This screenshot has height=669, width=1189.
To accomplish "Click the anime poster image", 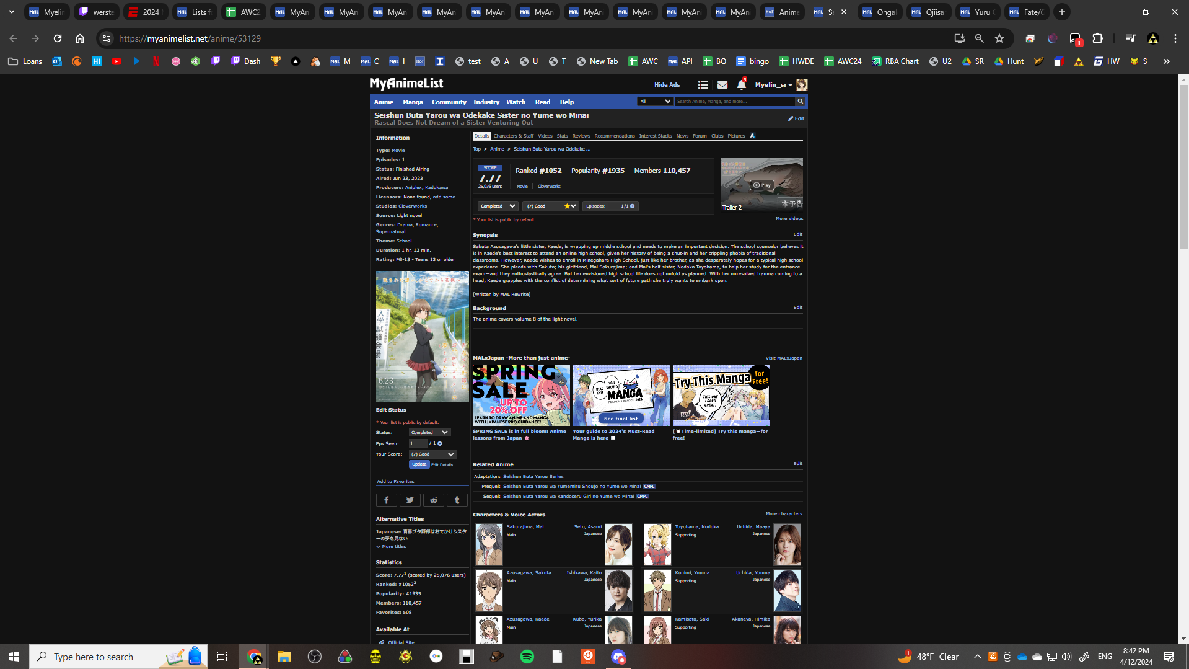I will 422,337.
